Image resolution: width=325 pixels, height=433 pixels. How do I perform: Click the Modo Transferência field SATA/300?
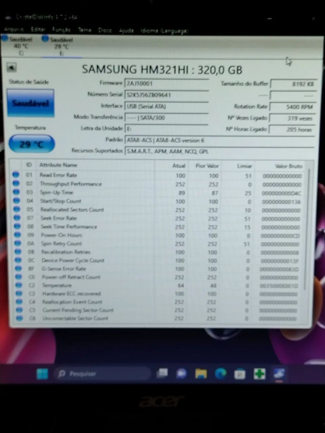coord(167,118)
